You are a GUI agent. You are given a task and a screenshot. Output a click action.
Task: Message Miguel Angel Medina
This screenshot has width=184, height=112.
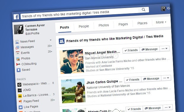pyautogui.click(x=150, y=49)
